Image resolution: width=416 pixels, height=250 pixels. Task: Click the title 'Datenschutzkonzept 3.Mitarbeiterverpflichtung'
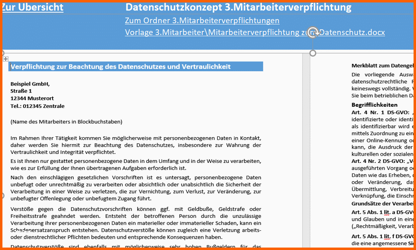[238, 7]
